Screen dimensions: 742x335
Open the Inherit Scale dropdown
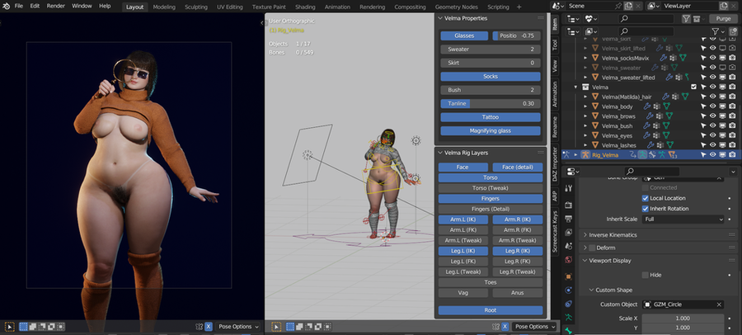coord(683,219)
